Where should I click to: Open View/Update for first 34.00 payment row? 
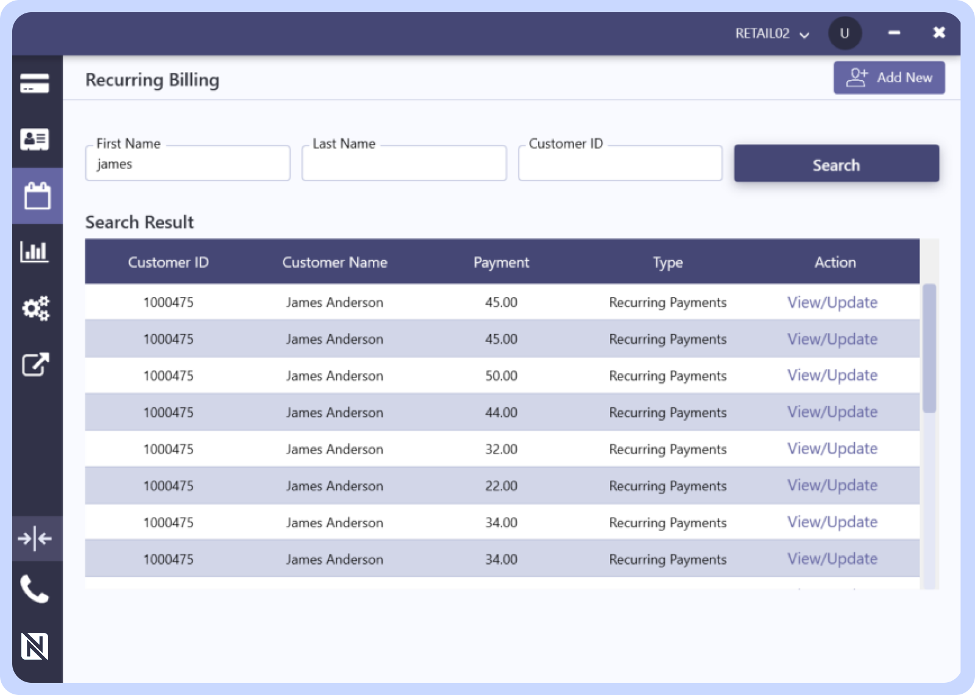832,522
